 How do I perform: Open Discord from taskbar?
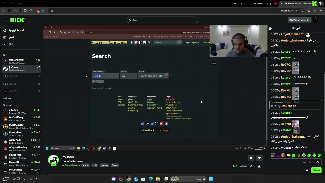pyautogui.click(x=113, y=179)
